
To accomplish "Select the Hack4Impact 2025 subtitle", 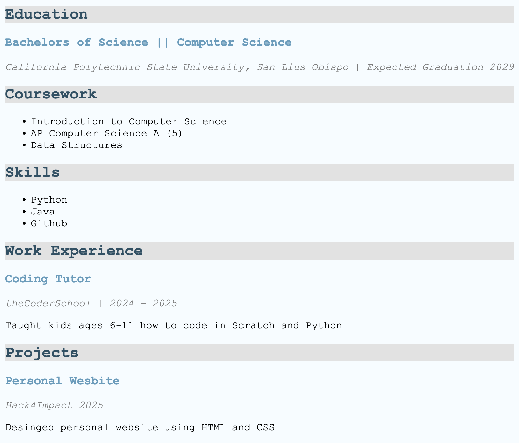I will (x=54, y=405).
